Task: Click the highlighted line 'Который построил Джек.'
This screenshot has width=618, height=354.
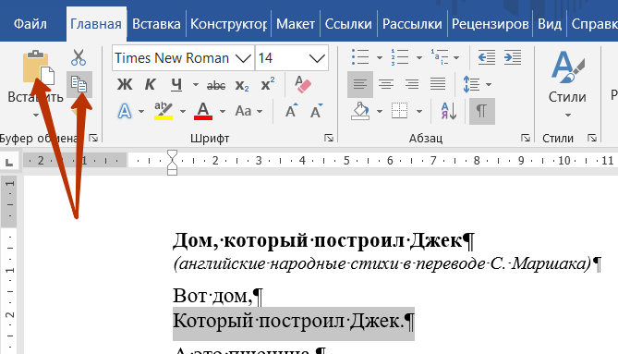Action: [x=289, y=321]
